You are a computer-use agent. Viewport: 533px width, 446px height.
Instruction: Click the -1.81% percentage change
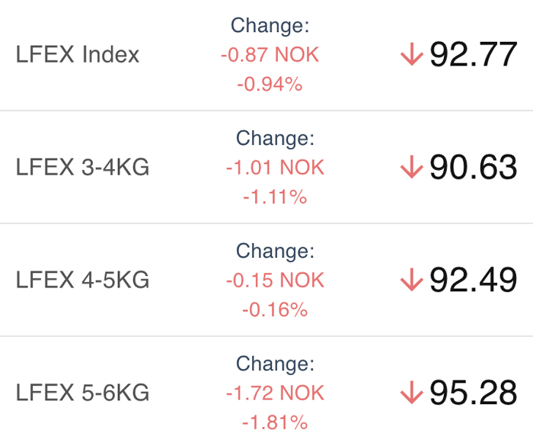[275, 422]
